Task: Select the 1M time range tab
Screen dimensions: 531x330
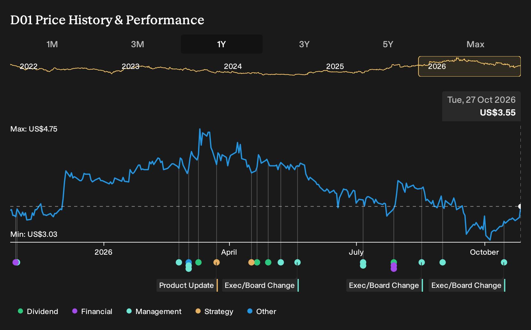Action: pos(52,44)
